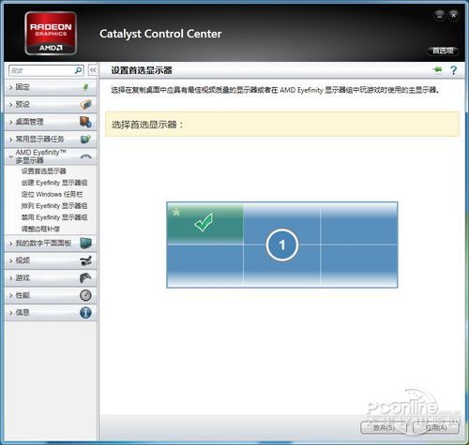Expand the 性能 section chevron

[x=11, y=295]
